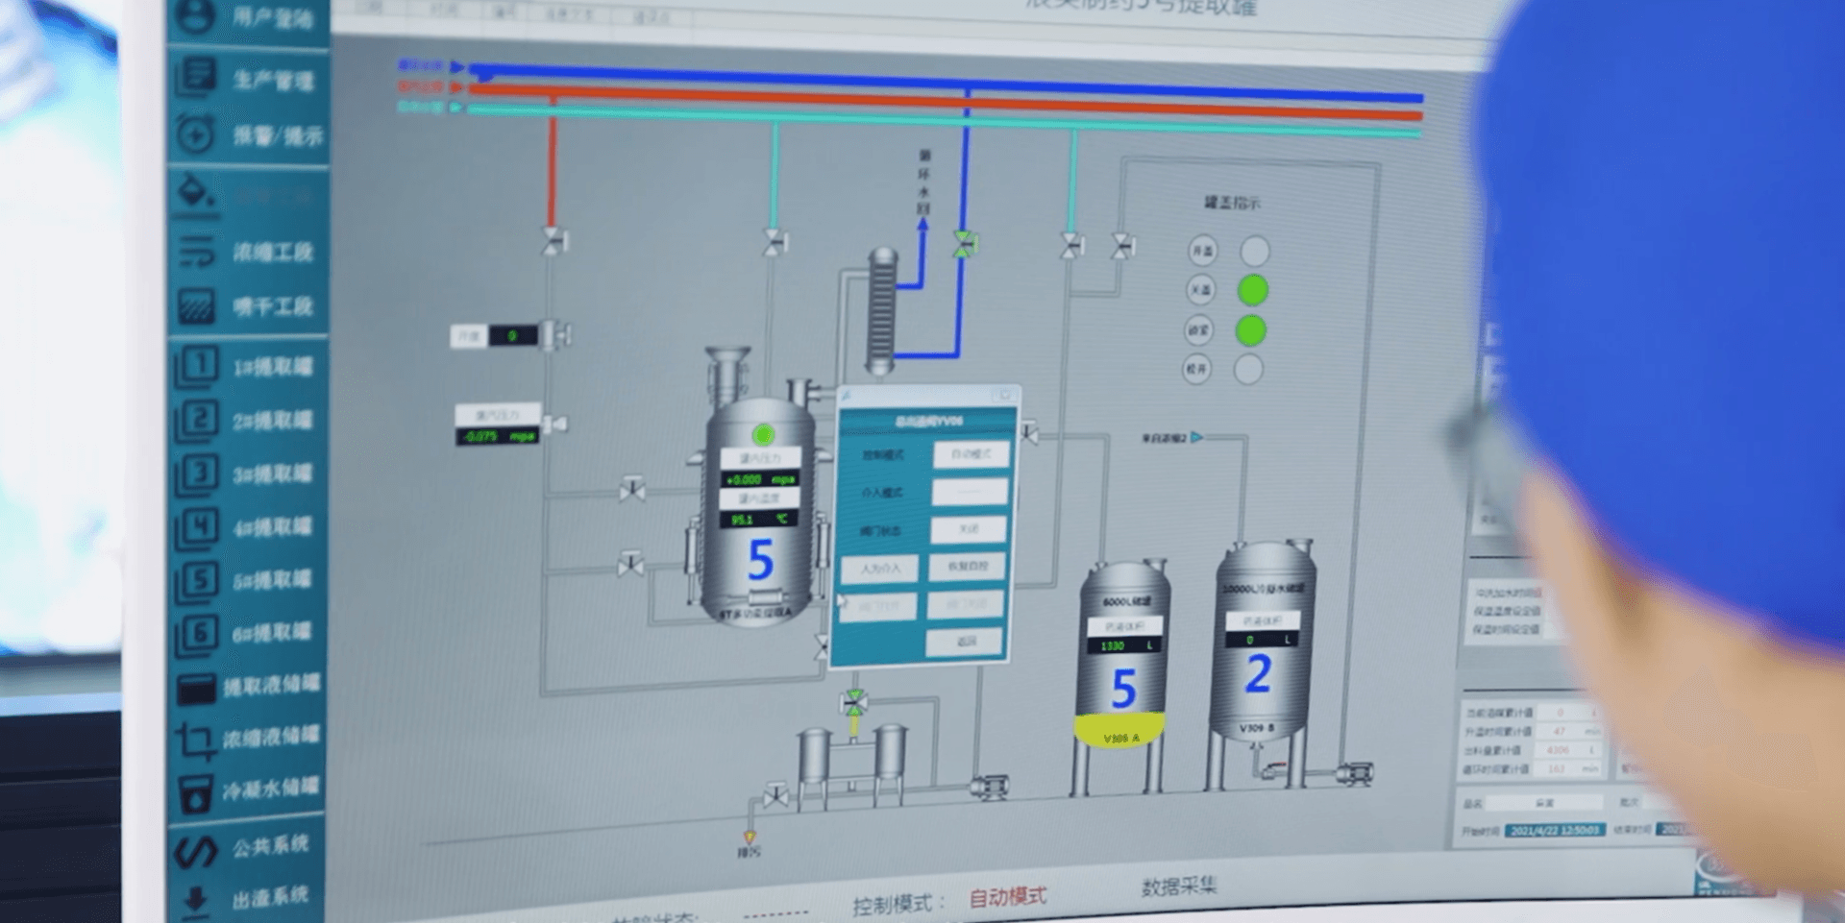Click the start time field 2021/4/22 12:50:03

tap(1554, 830)
